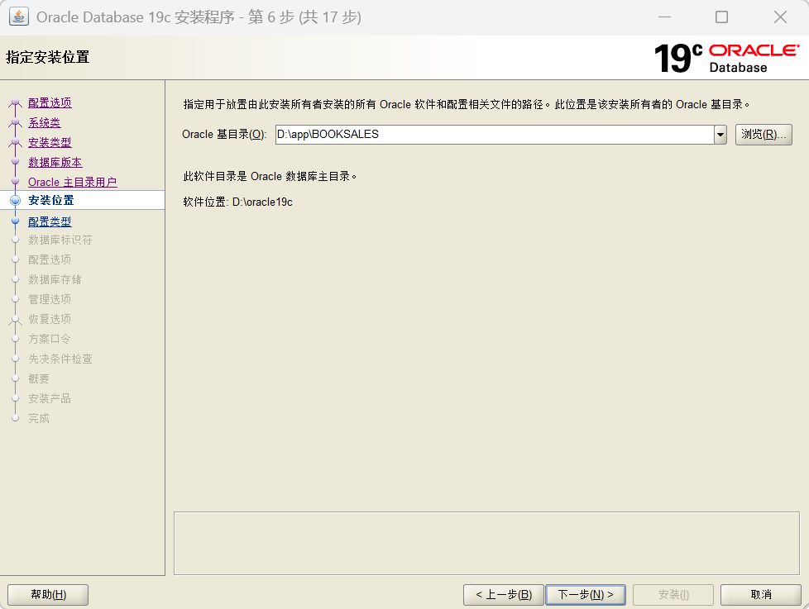
Task: Open the 配置选项 step link at top
Action: click(x=50, y=102)
